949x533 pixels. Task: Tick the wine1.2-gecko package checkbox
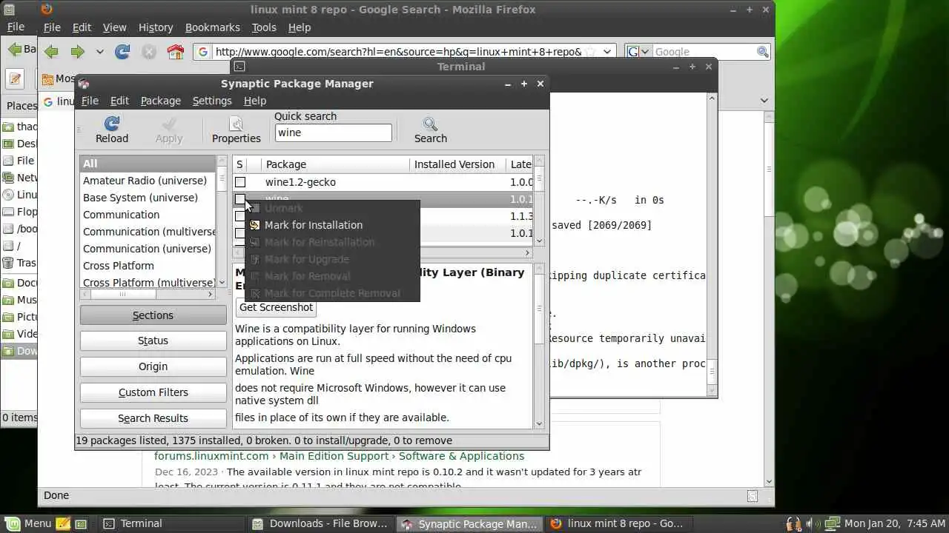click(x=240, y=182)
